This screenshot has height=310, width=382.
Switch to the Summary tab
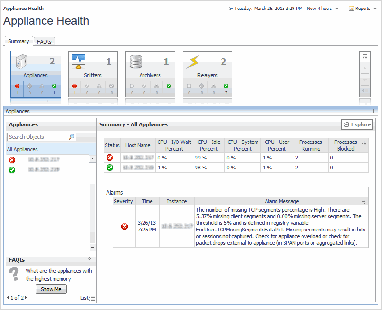18,42
